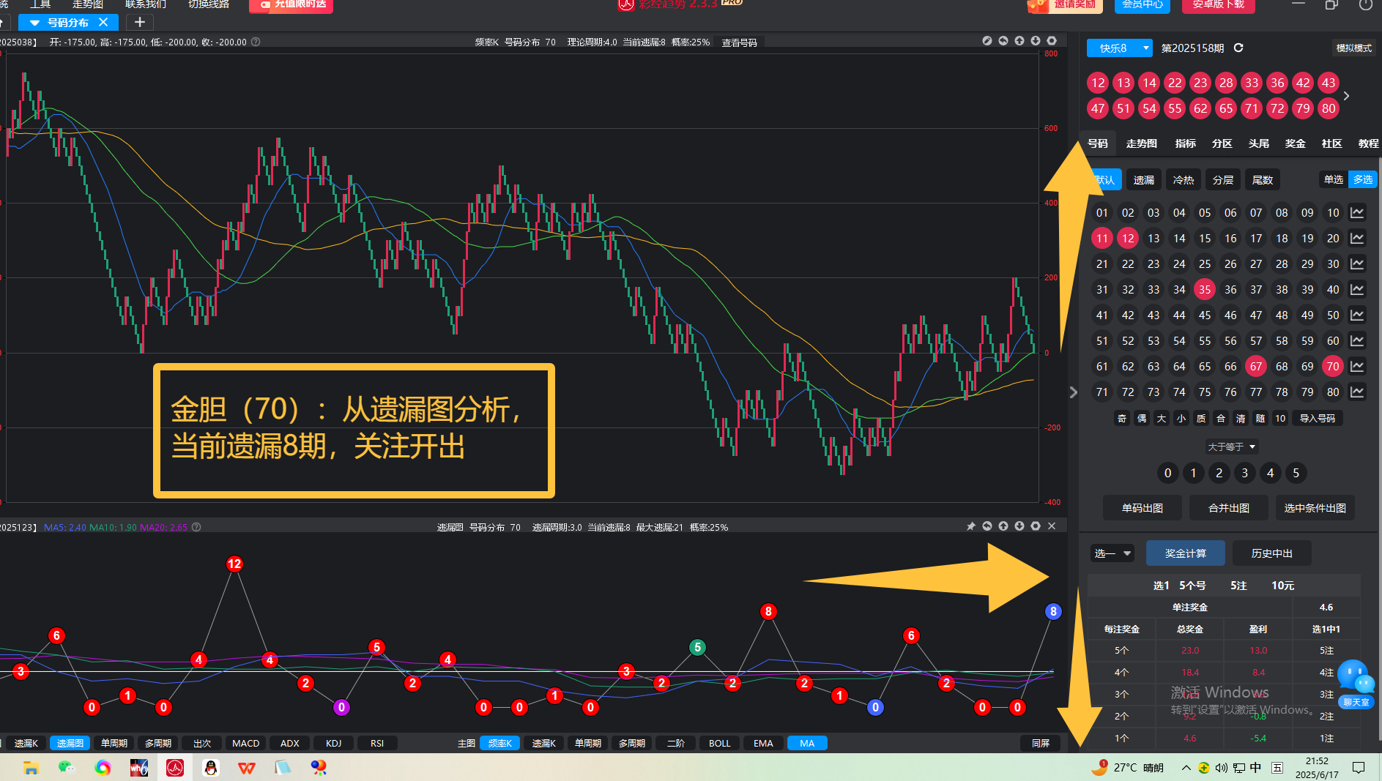Open the trend chart icon for row 71-80
1382x781 pixels.
pyautogui.click(x=1357, y=392)
